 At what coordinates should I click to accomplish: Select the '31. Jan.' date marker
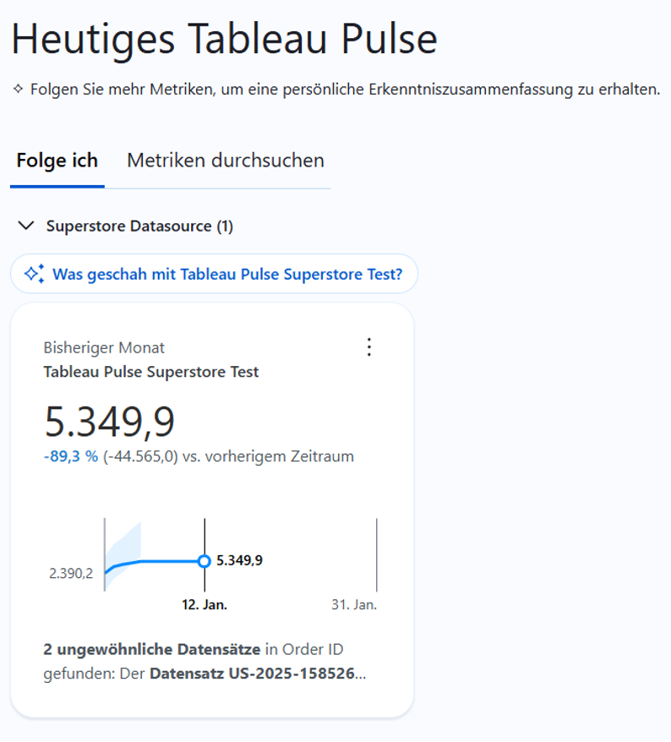[x=354, y=604]
